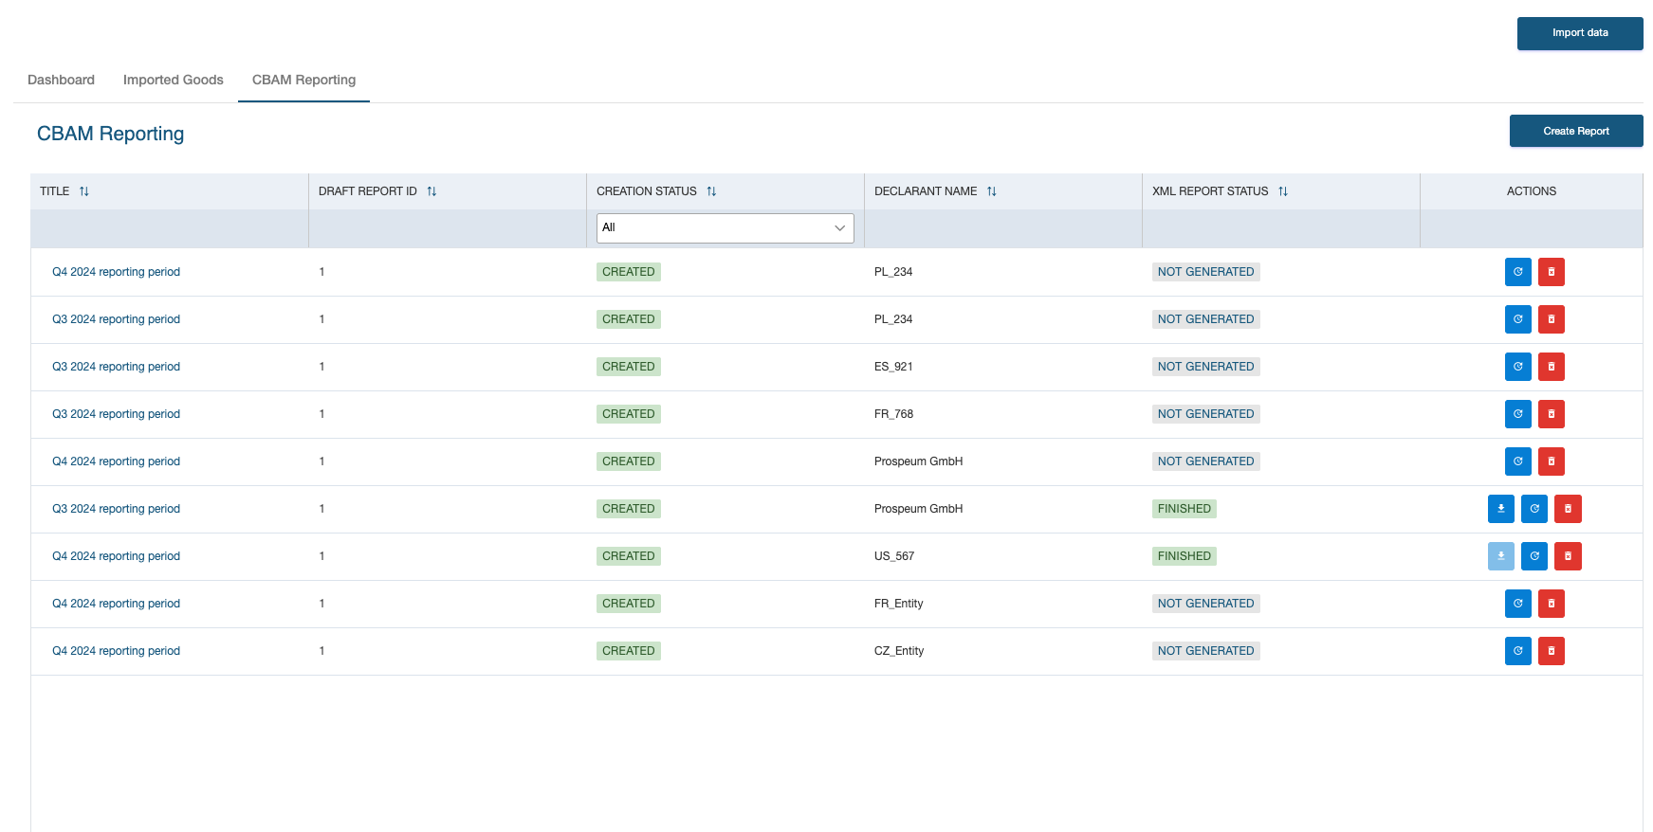The width and height of the screenshot is (1653, 832).
Task: Click NOT GENERATED status in ES_921 row
Action: point(1205,367)
